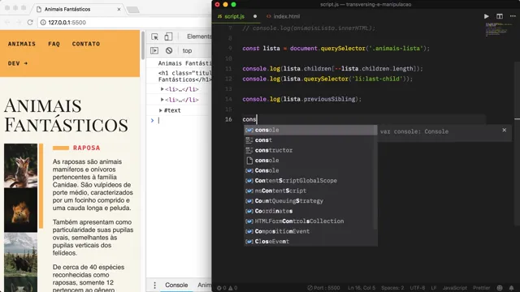Choose the first console variable suggestion
The height and width of the screenshot is (292, 520).
pyautogui.click(x=310, y=130)
